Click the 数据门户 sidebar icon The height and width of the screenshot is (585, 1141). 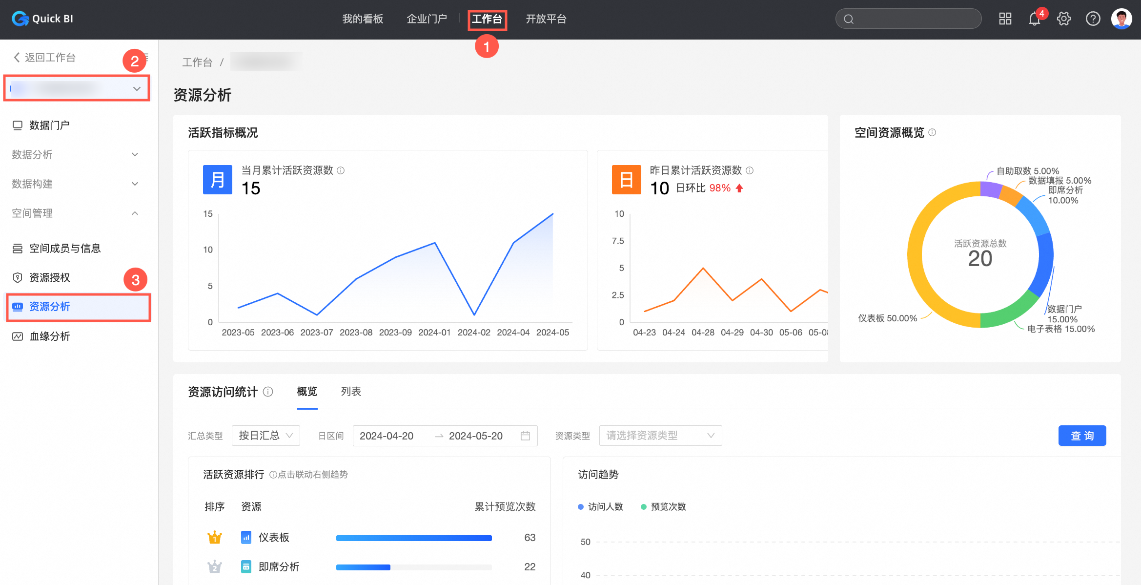[x=18, y=125]
